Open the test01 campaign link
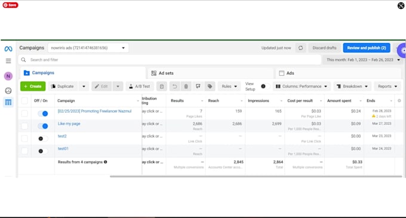This screenshot has width=406, height=218. point(63,149)
